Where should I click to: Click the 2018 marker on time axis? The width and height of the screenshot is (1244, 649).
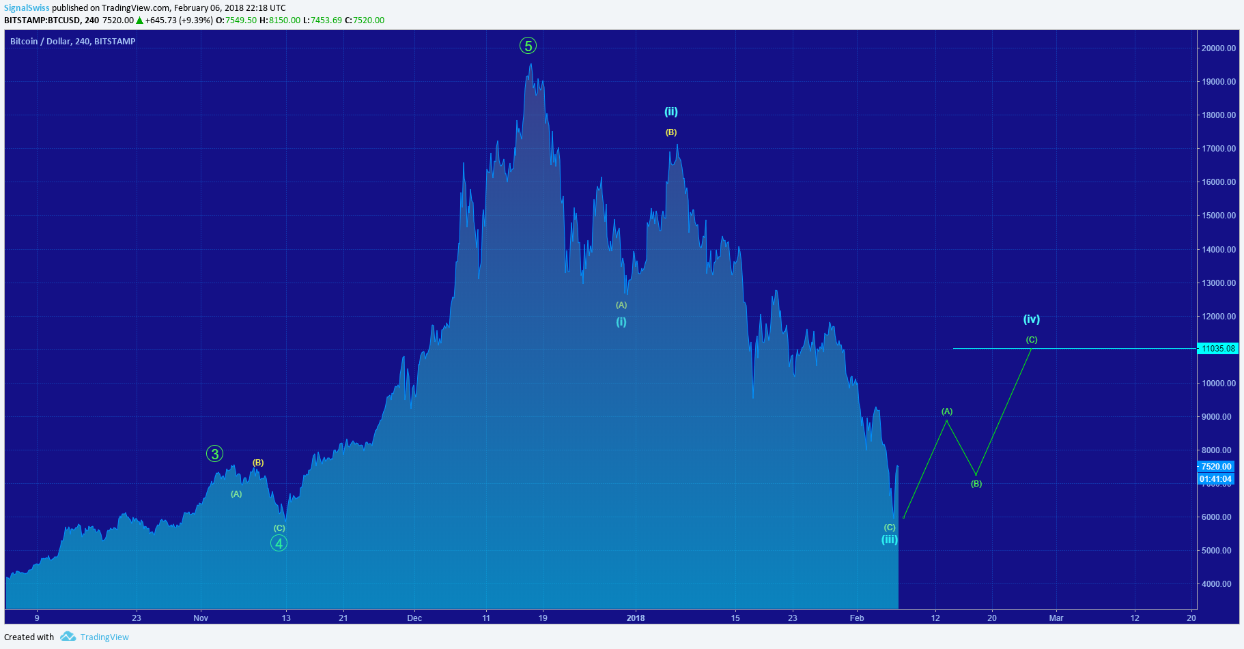pos(636,618)
